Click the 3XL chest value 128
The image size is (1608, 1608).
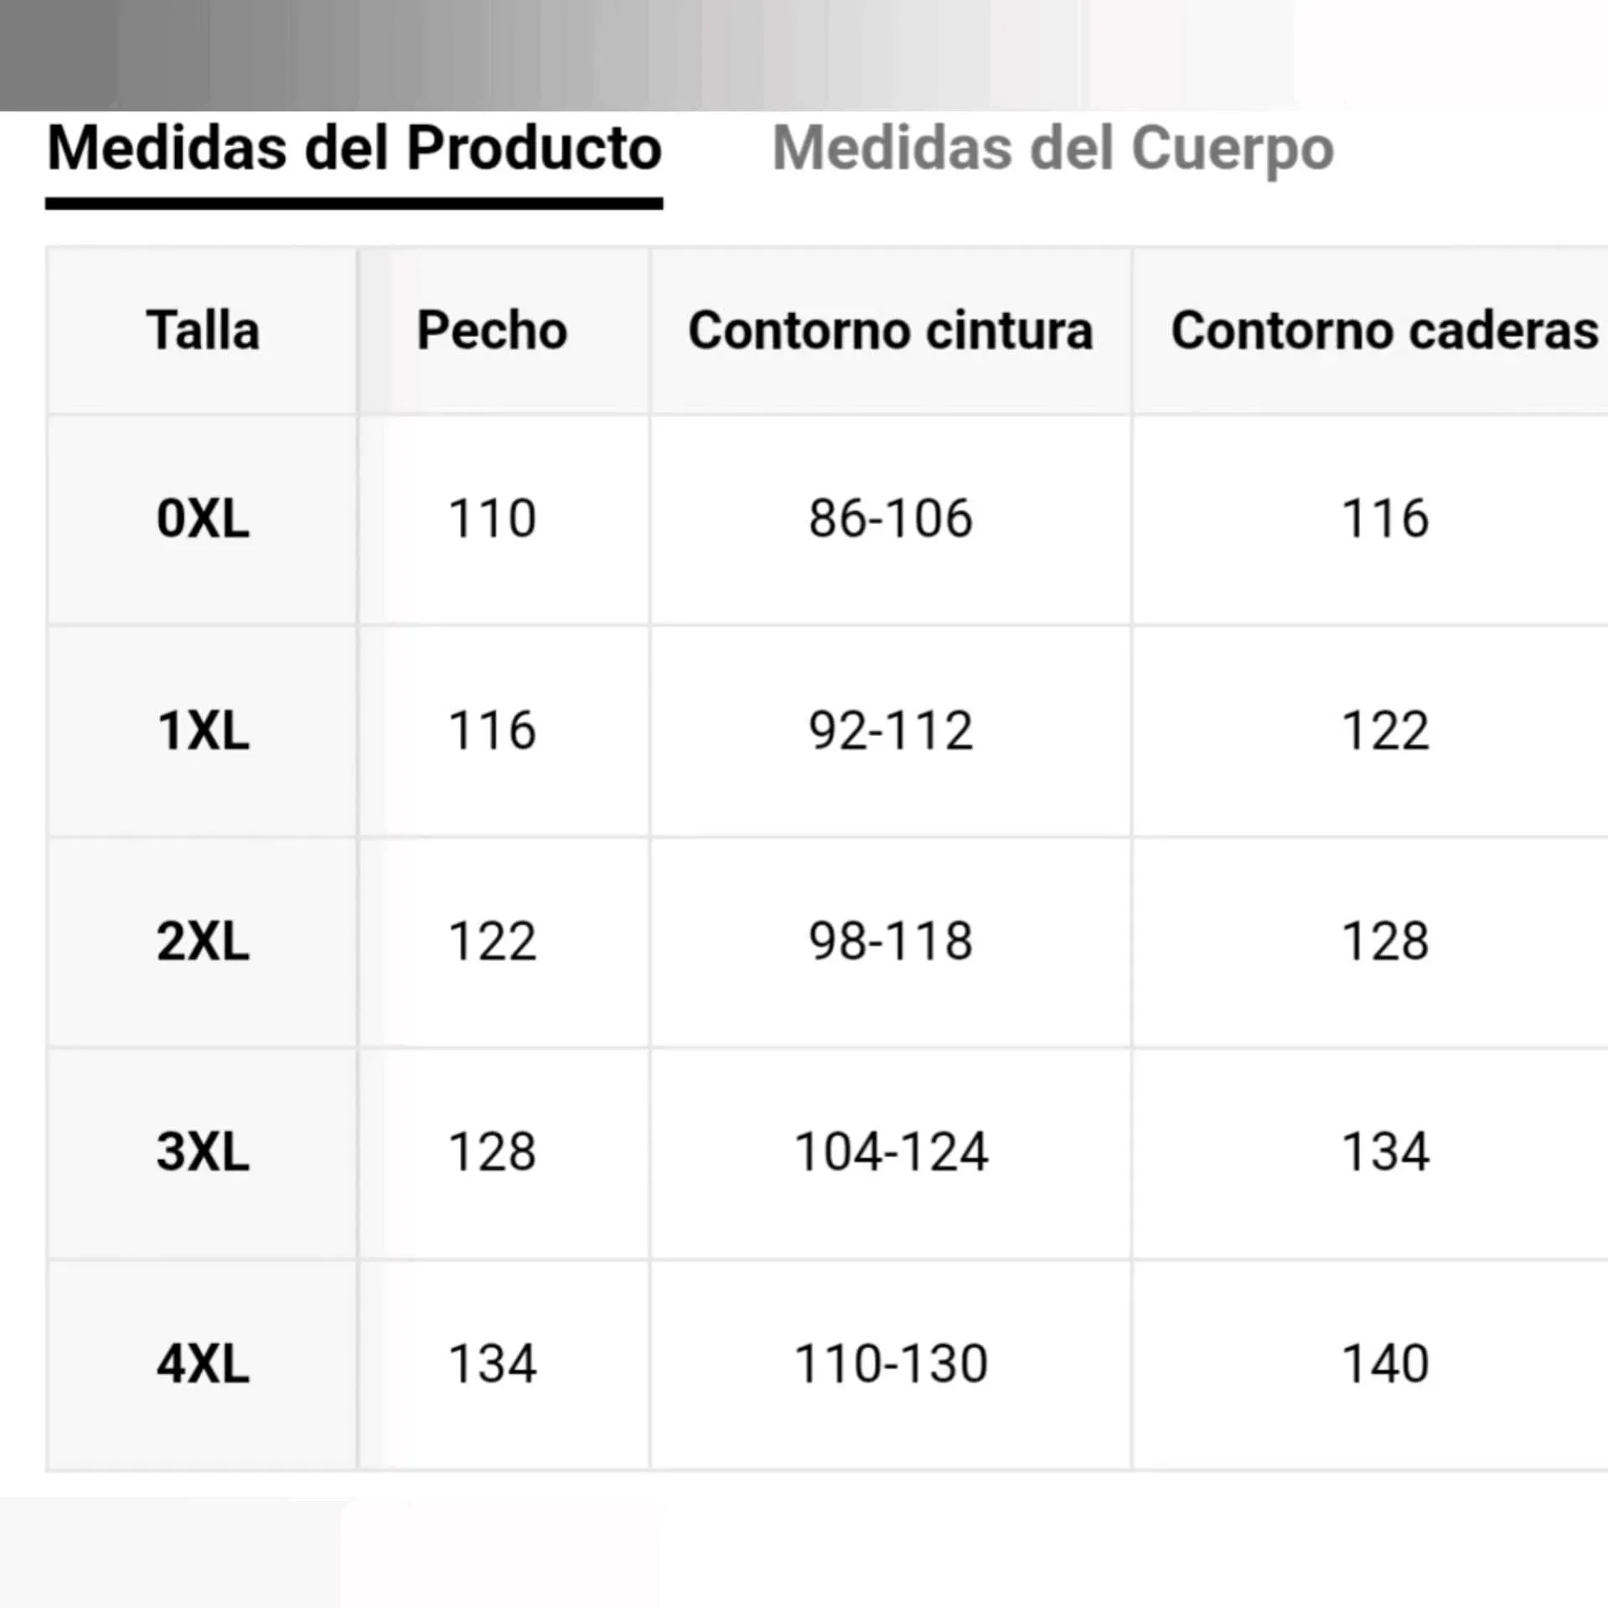coord(493,1152)
